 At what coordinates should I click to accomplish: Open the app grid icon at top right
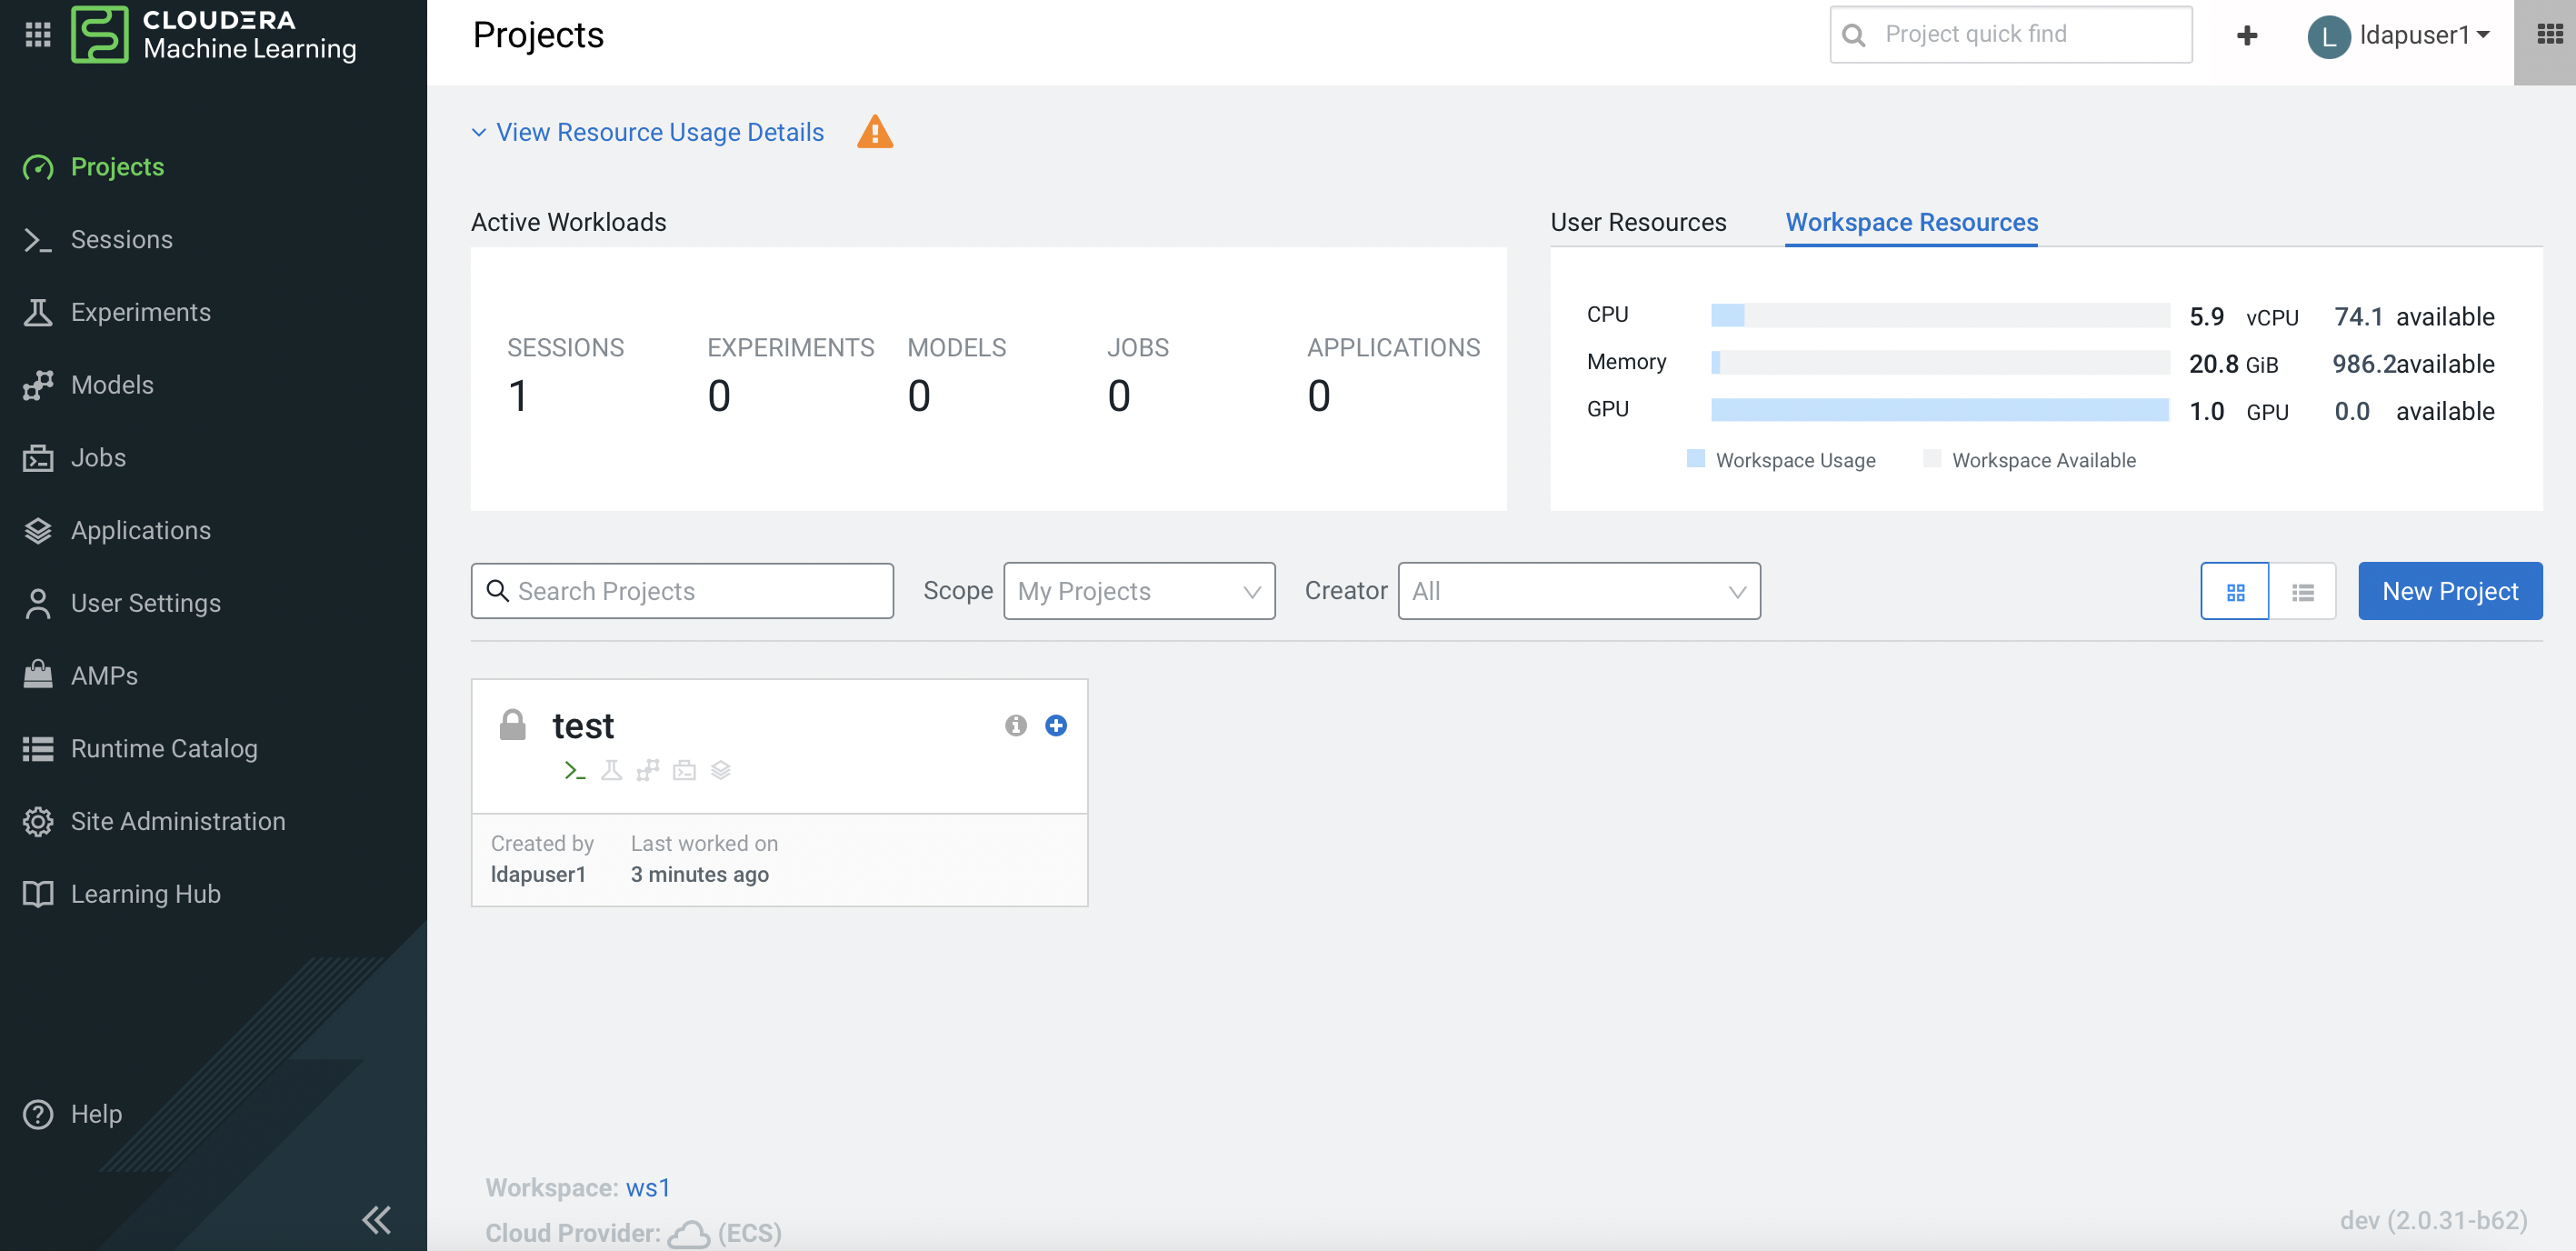pos(2549,36)
